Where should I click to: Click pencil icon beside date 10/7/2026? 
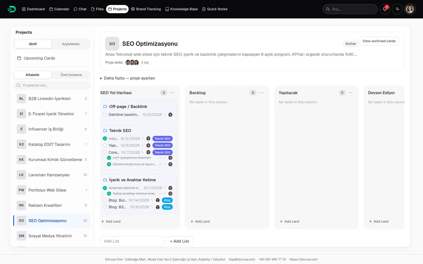coord(143,152)
